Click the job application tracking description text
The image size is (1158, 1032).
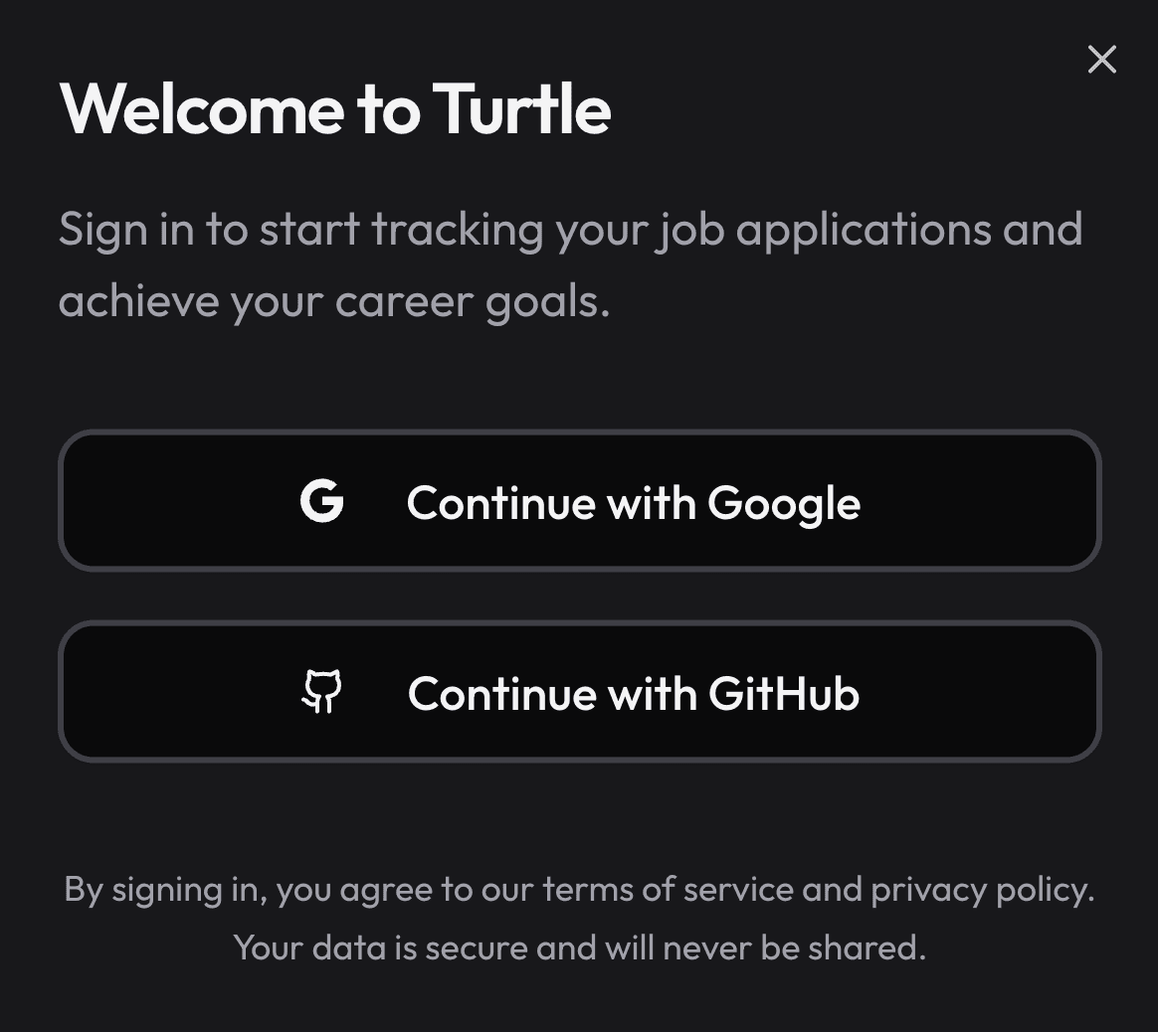pyautogui.click(x=572, y=263)
